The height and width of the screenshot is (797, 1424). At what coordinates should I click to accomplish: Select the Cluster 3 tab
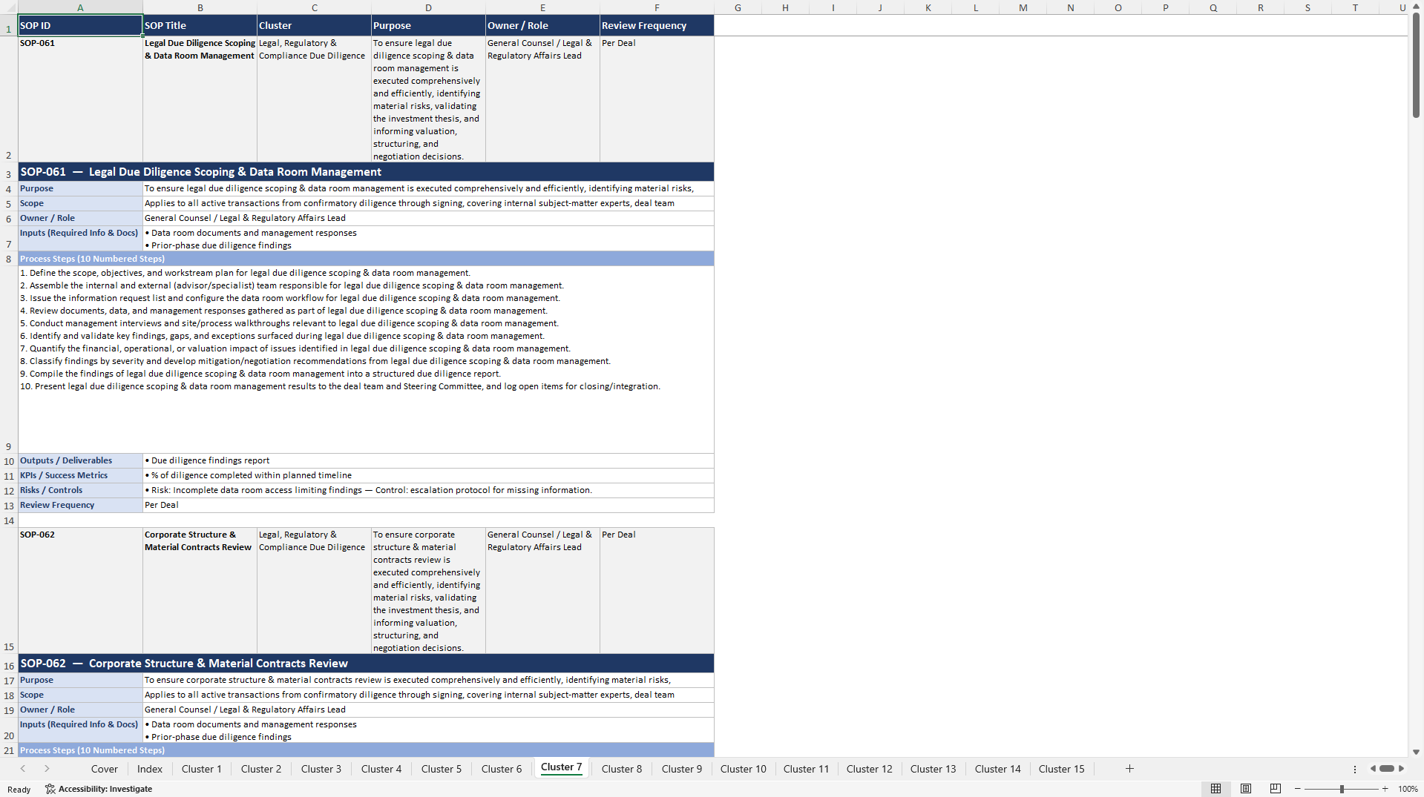click(321, 769)
